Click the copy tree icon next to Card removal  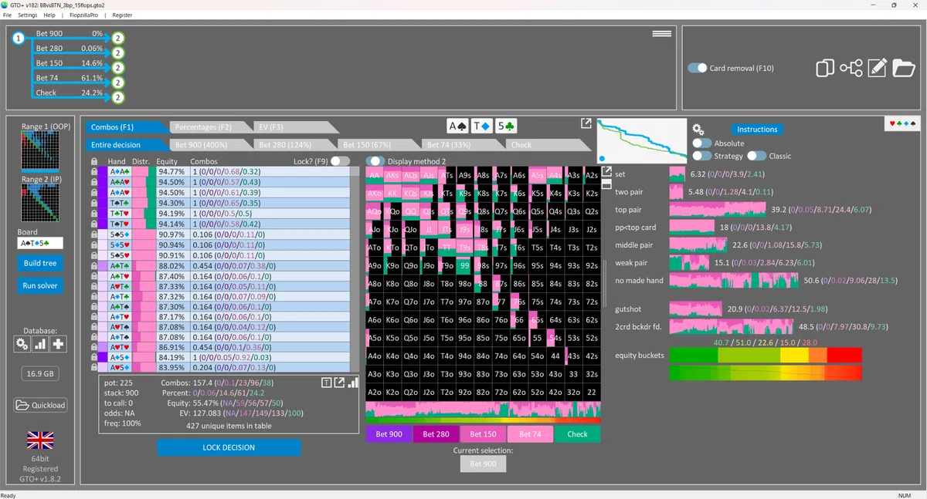(825, 68)
